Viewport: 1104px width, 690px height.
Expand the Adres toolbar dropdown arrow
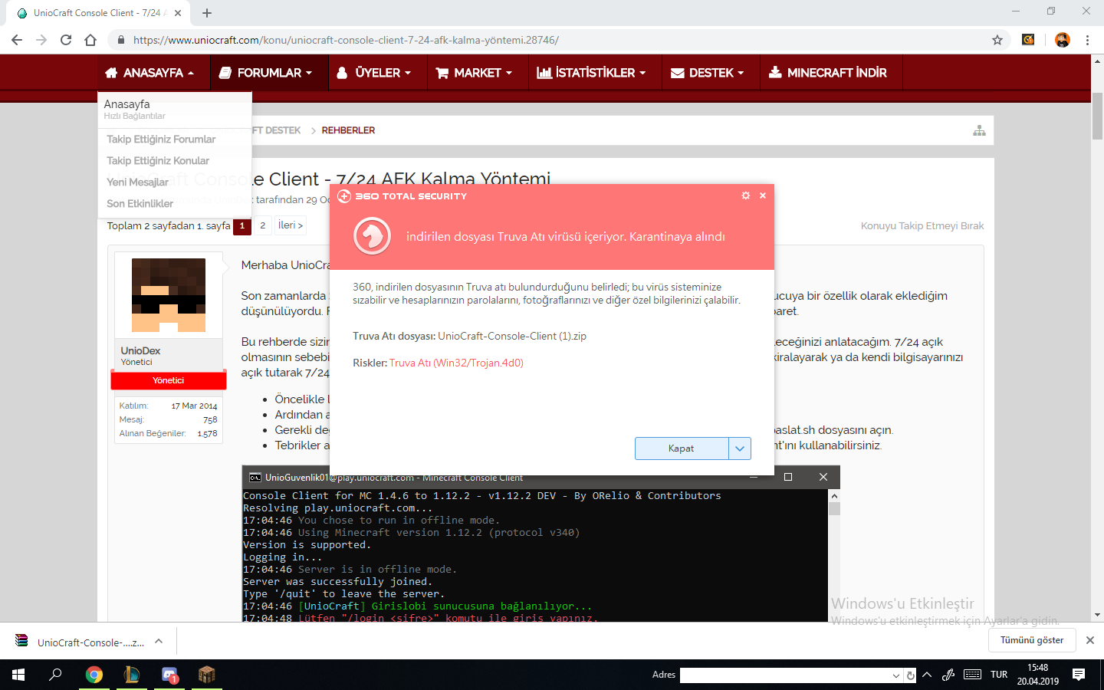[895, 675]
